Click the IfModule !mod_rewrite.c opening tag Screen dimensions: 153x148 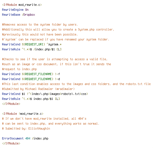[23, 114]
